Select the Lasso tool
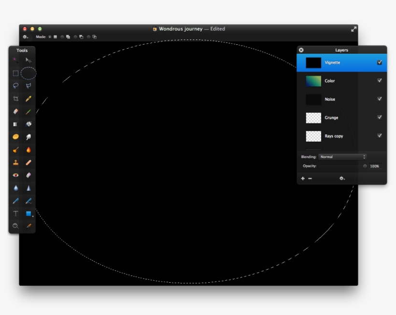Image resolution: width=396 pixels, height=315 pixels. (x=15, y=85)
